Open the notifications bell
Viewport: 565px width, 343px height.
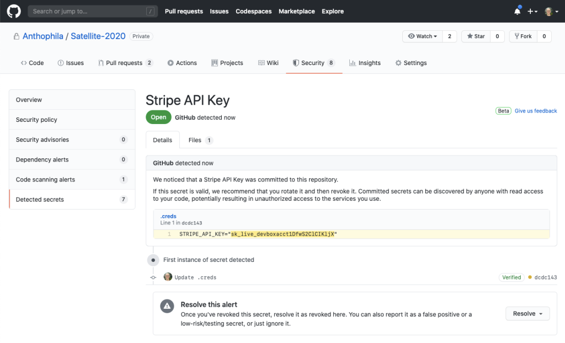click(x=517, y=11)
